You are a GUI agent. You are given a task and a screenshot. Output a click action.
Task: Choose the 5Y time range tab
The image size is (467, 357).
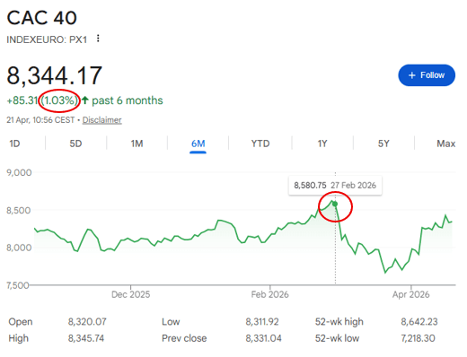tap(383, 144)
